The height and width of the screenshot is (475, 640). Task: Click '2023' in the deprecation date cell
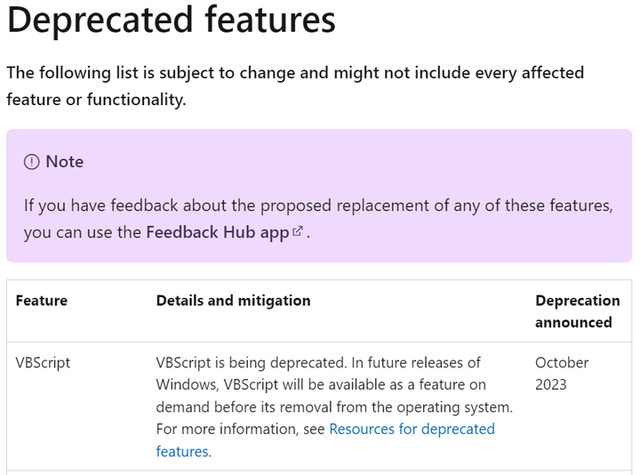click(x=550, y=385)
